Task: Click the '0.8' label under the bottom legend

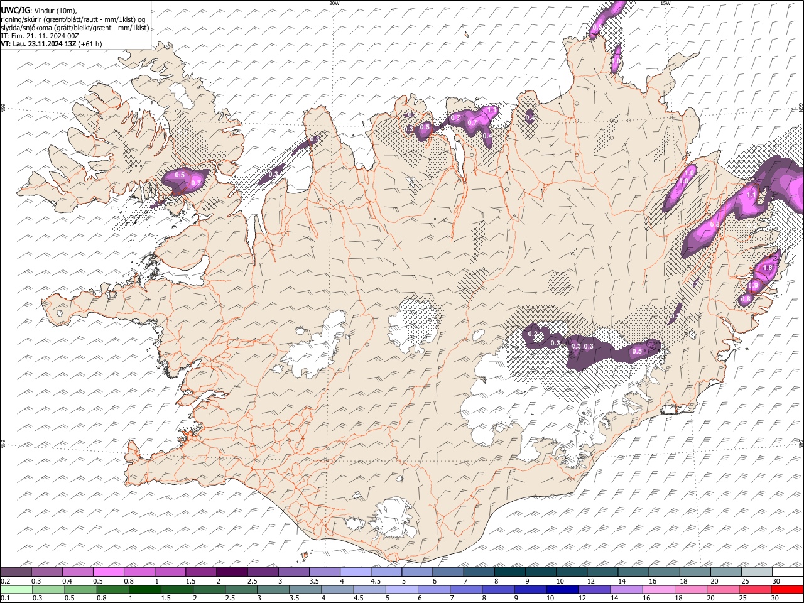Action: (x=102, y=599)
